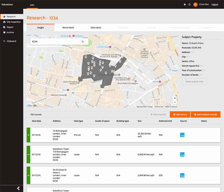Screen dimensions: 224x192
Task: Open the Research sidebar item
Action: click(x=12, y=16)
